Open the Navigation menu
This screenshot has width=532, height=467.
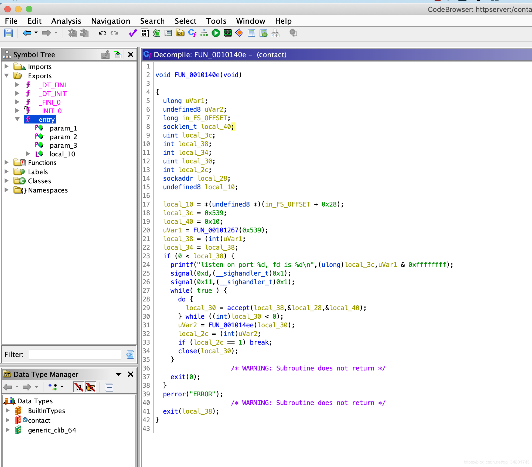click(x=111, y=21)
